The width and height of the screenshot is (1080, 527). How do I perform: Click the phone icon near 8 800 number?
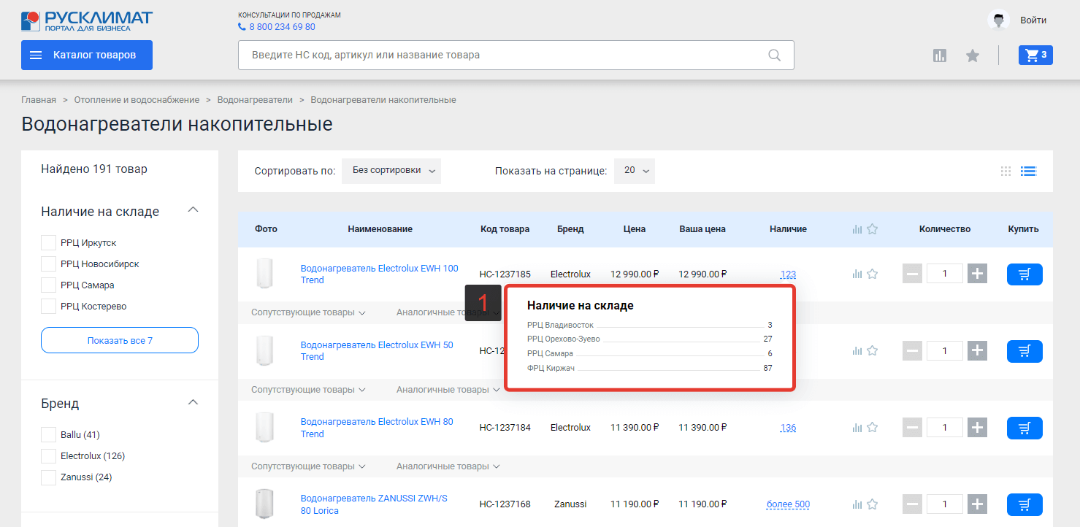[242, 27]
